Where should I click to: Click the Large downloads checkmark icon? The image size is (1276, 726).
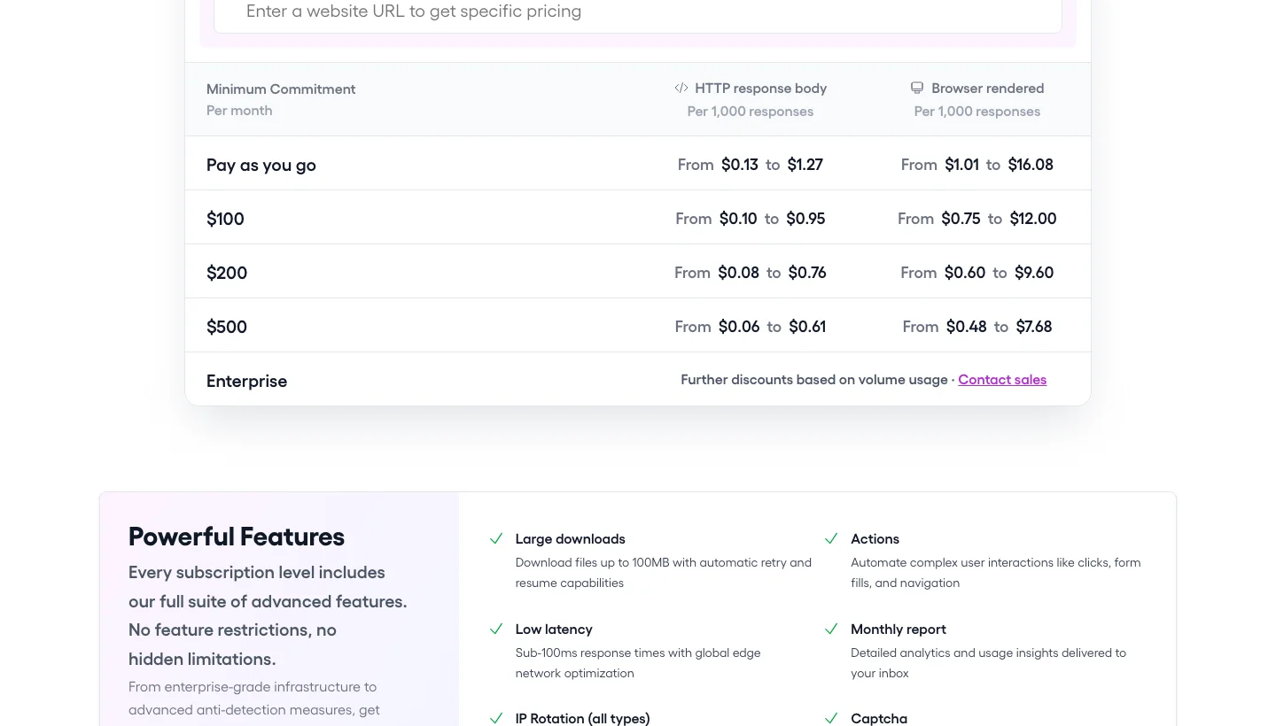[x=496, y=538]
